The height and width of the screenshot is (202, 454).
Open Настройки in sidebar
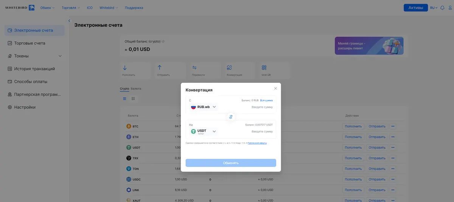(x=34, y=107)
